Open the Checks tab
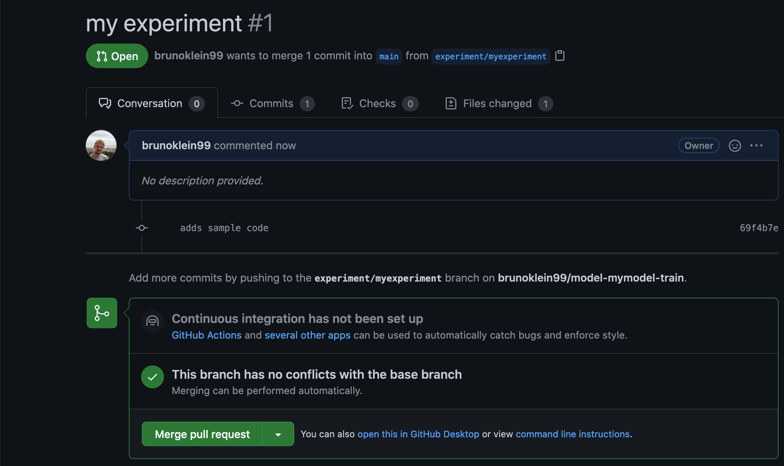The width and height of the screenshot is (784, 466). click(x=379, y=104)
